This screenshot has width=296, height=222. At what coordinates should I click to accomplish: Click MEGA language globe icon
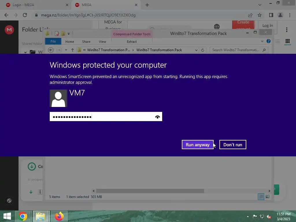click(217, 26)
